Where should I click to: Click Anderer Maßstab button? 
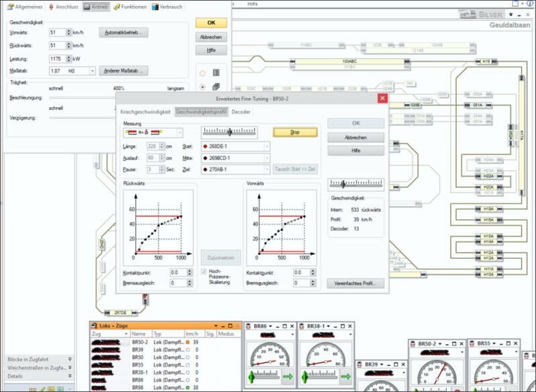[x=123, y=70]
